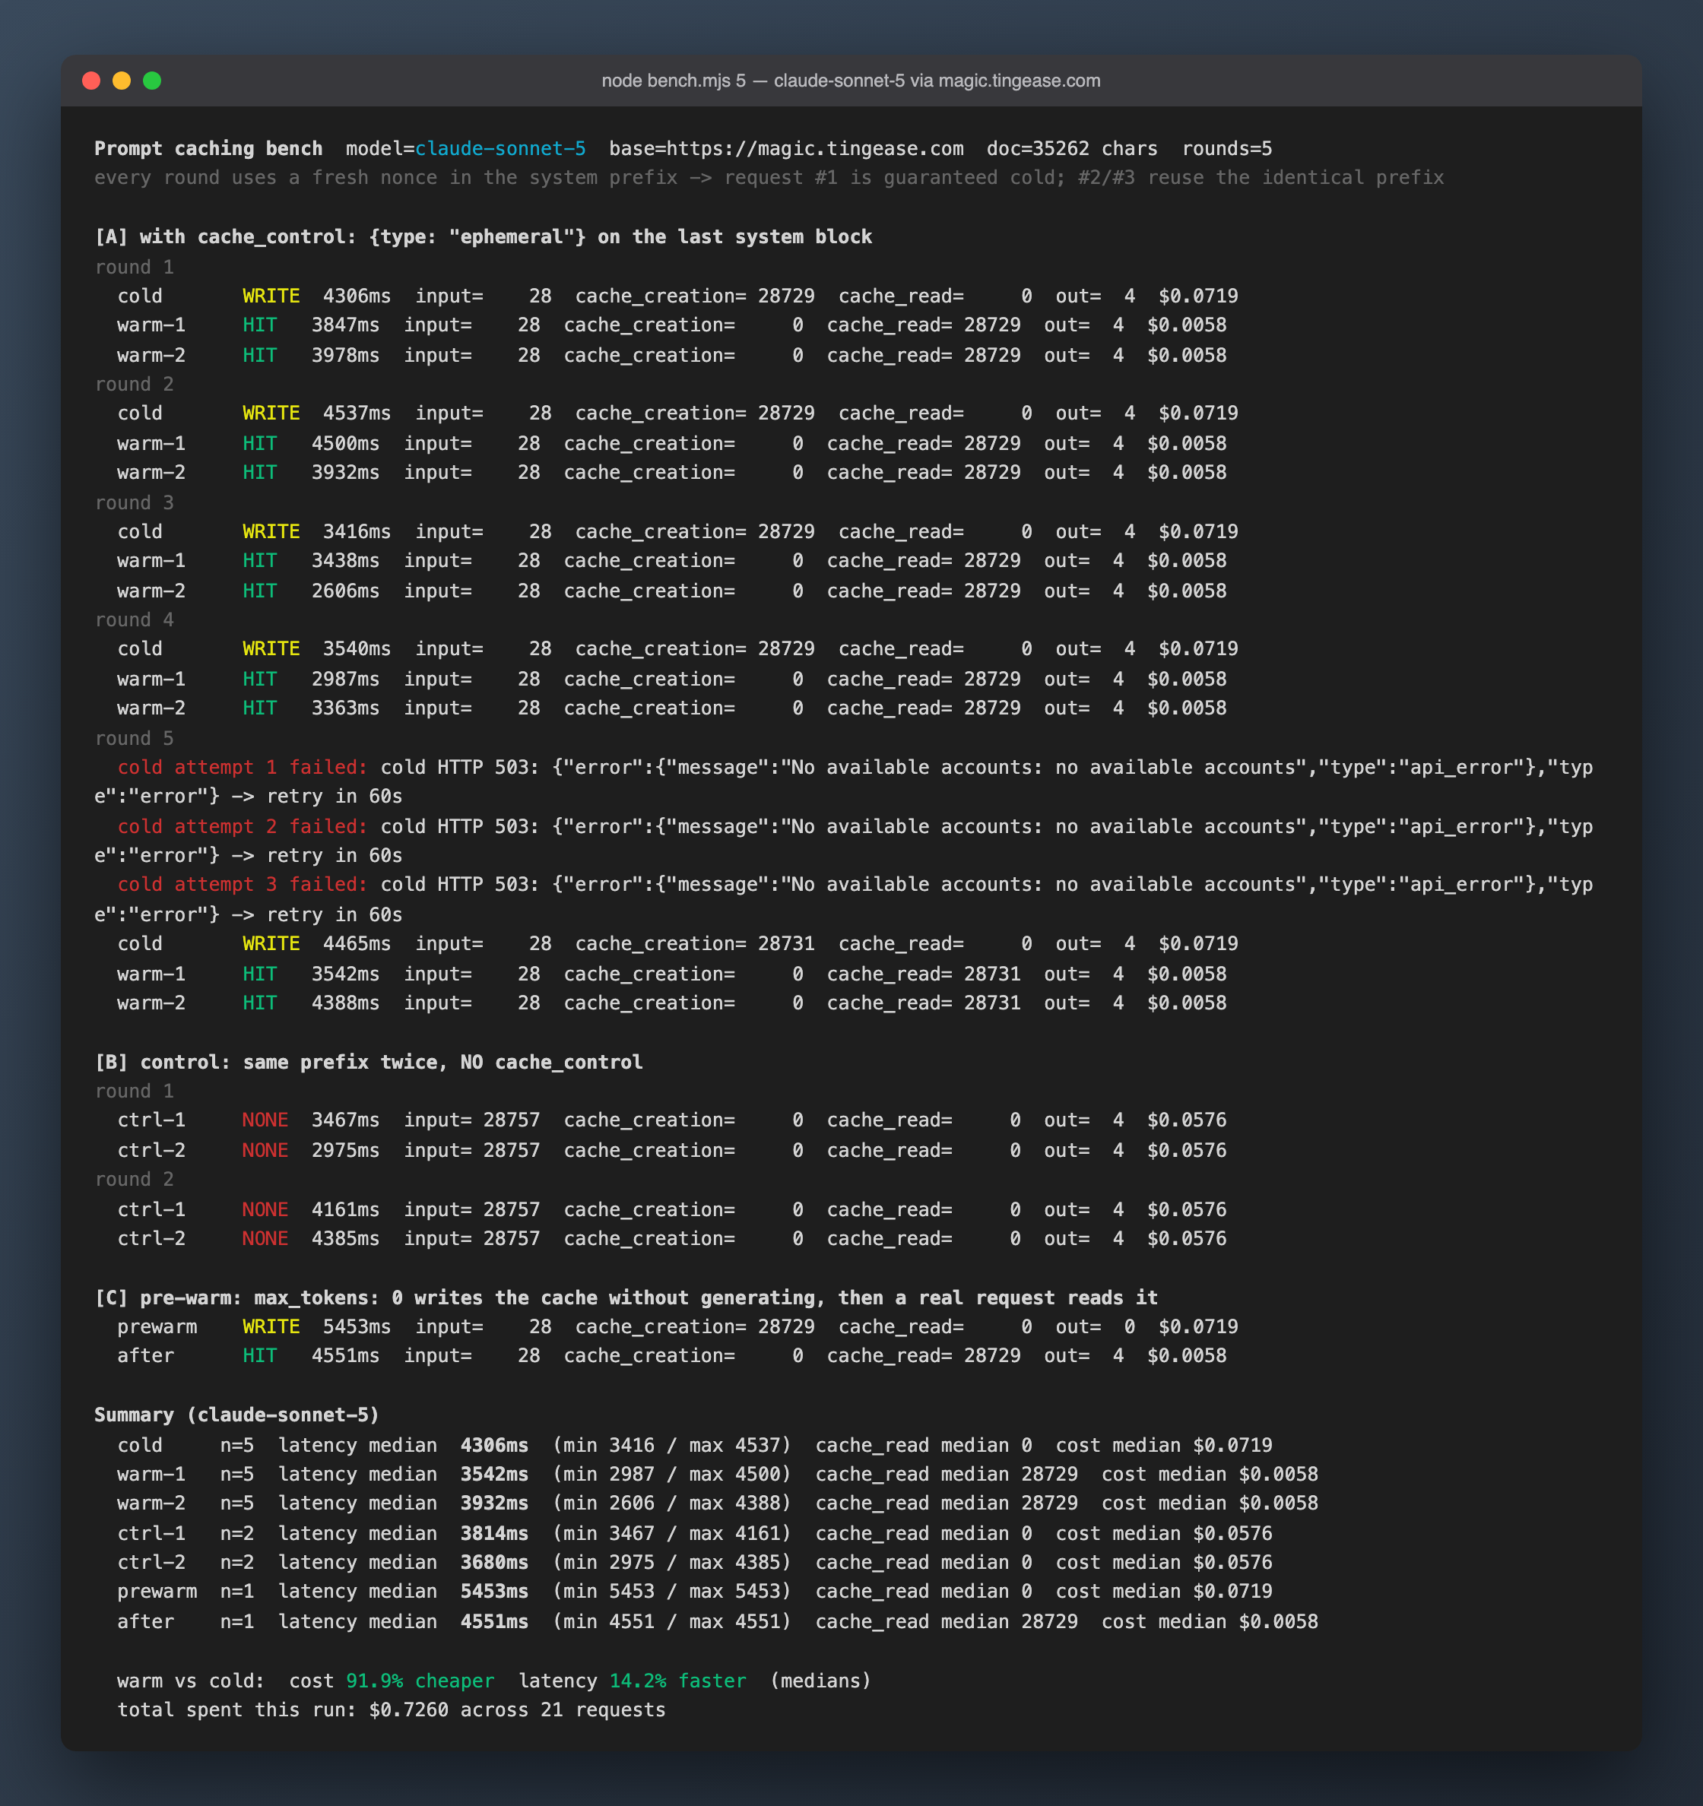Click bold '4306ms' in summary cold row

tap(494, 1446)
